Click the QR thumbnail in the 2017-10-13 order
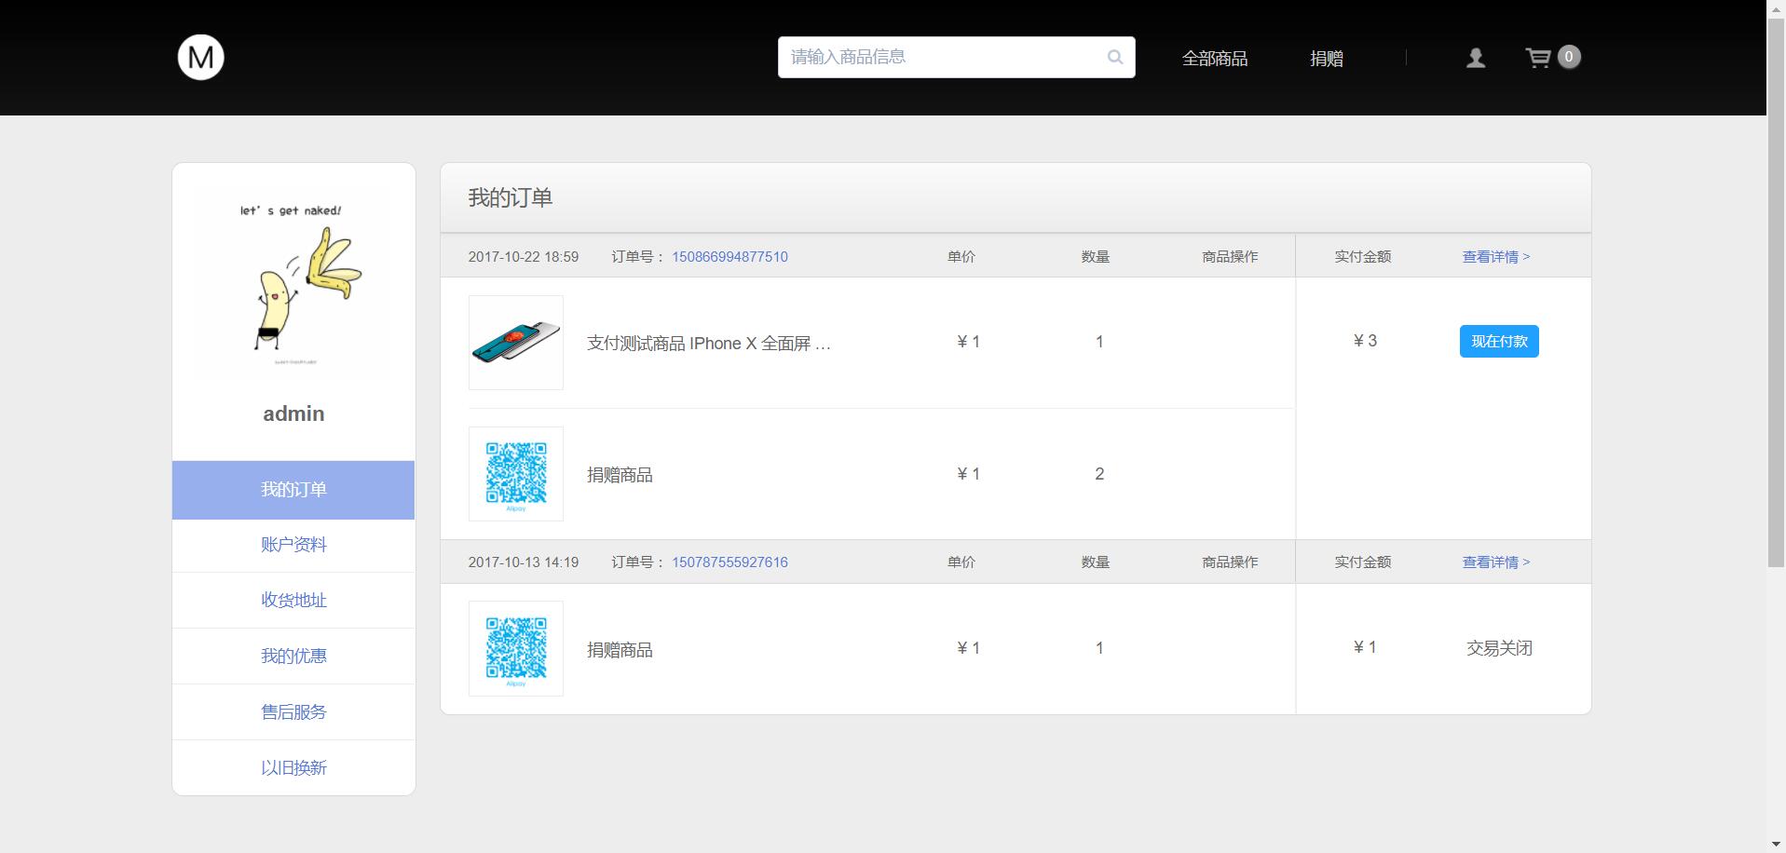1786x853 pixels. coord(516,648)
